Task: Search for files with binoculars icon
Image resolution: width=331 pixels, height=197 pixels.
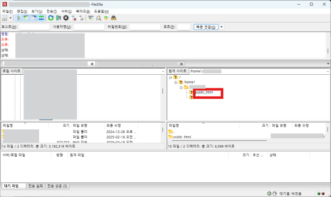Action: (113, 18)
